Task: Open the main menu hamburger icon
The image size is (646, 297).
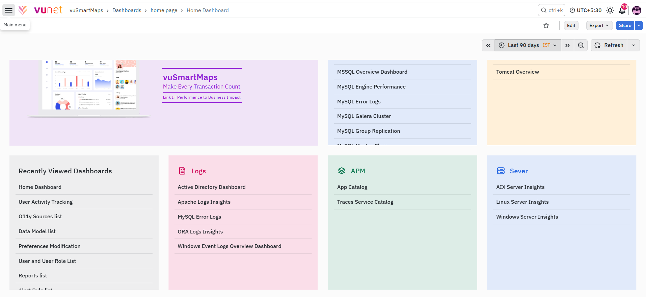Action: (x=9, y=10)
